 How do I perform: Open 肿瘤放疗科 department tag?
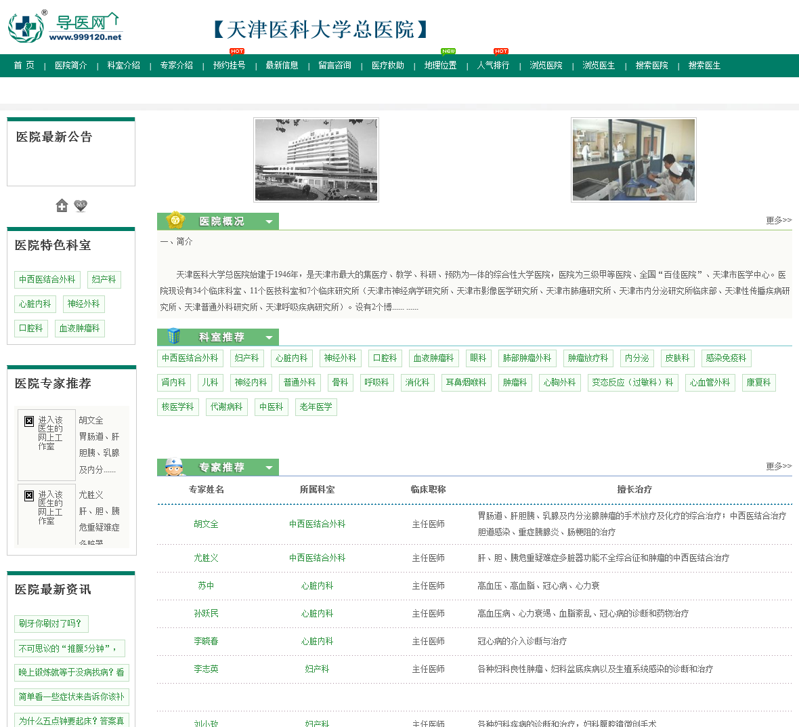[588, 358]
